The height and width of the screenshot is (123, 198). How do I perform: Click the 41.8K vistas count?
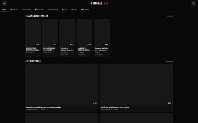tap(30, 53)
